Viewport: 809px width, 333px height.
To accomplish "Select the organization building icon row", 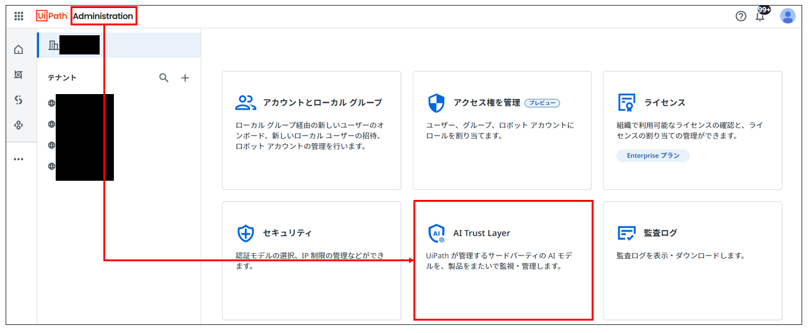I will point(119,45).
